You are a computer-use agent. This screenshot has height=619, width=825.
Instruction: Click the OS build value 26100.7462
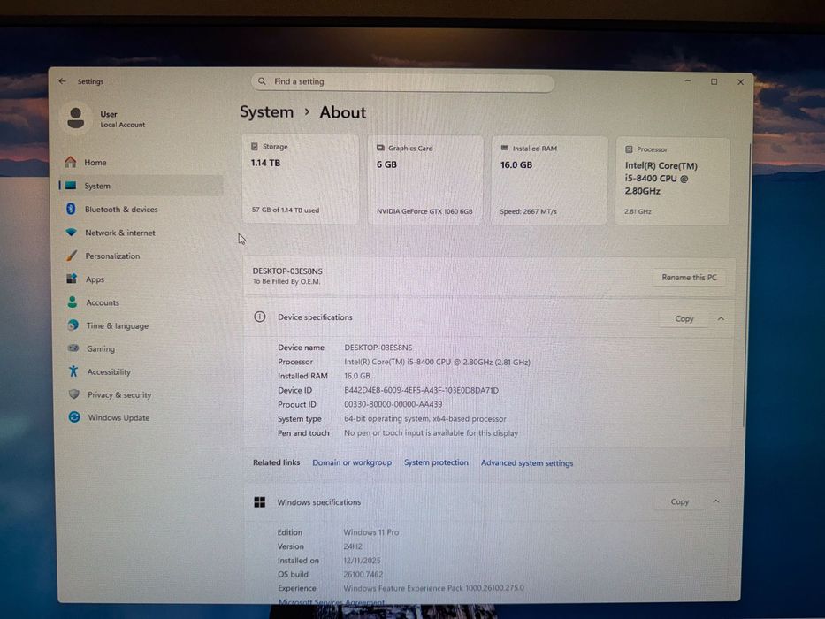[x=363, y=574]
